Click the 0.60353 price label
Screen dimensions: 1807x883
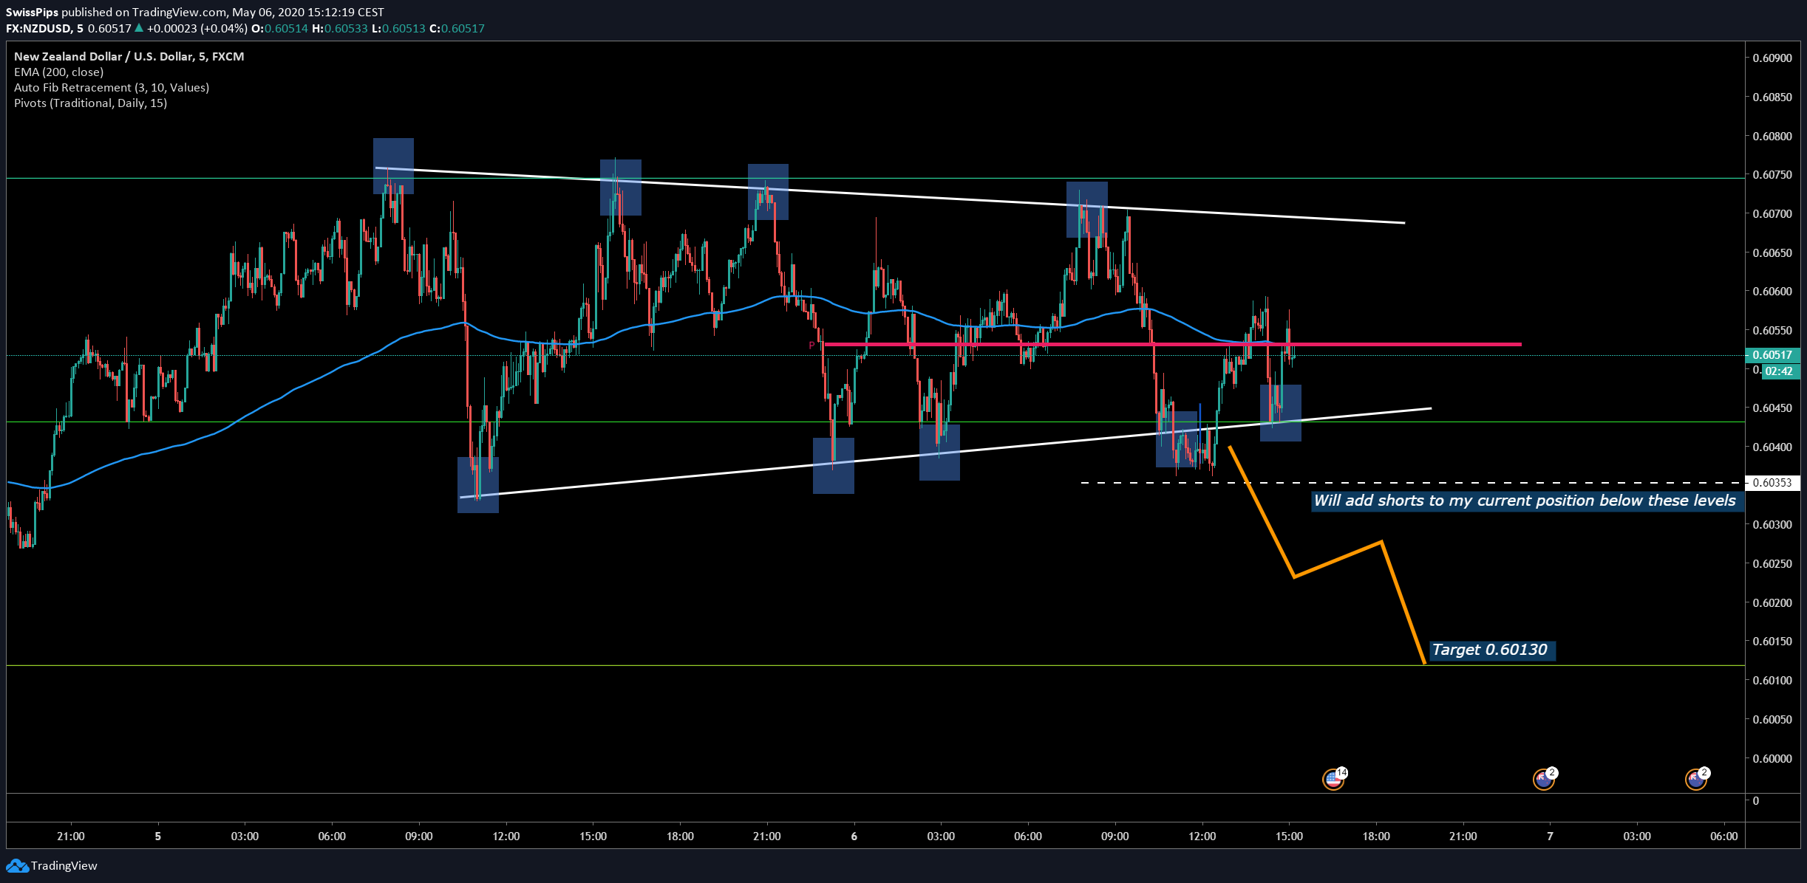coord(1773,483)
